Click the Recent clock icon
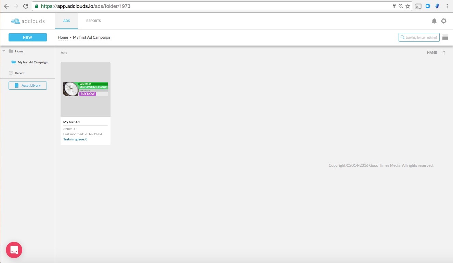The height and width of the screenshot is (263, 453). coord(11,73)
